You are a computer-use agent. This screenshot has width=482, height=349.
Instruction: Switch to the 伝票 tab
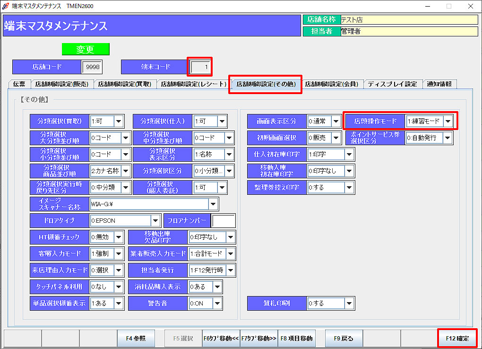[19, 84]
